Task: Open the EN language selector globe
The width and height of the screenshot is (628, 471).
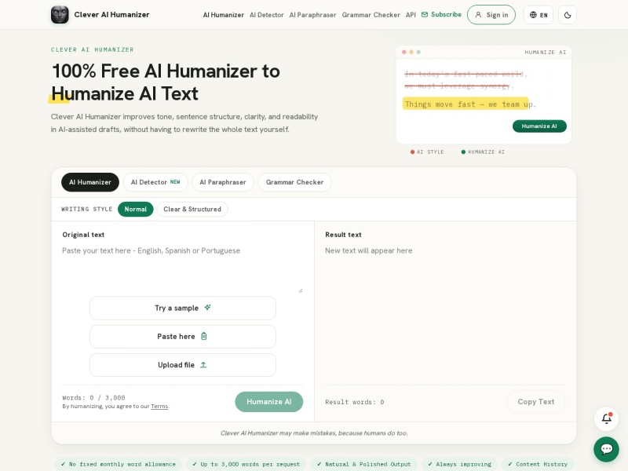Action: point(533,15)
